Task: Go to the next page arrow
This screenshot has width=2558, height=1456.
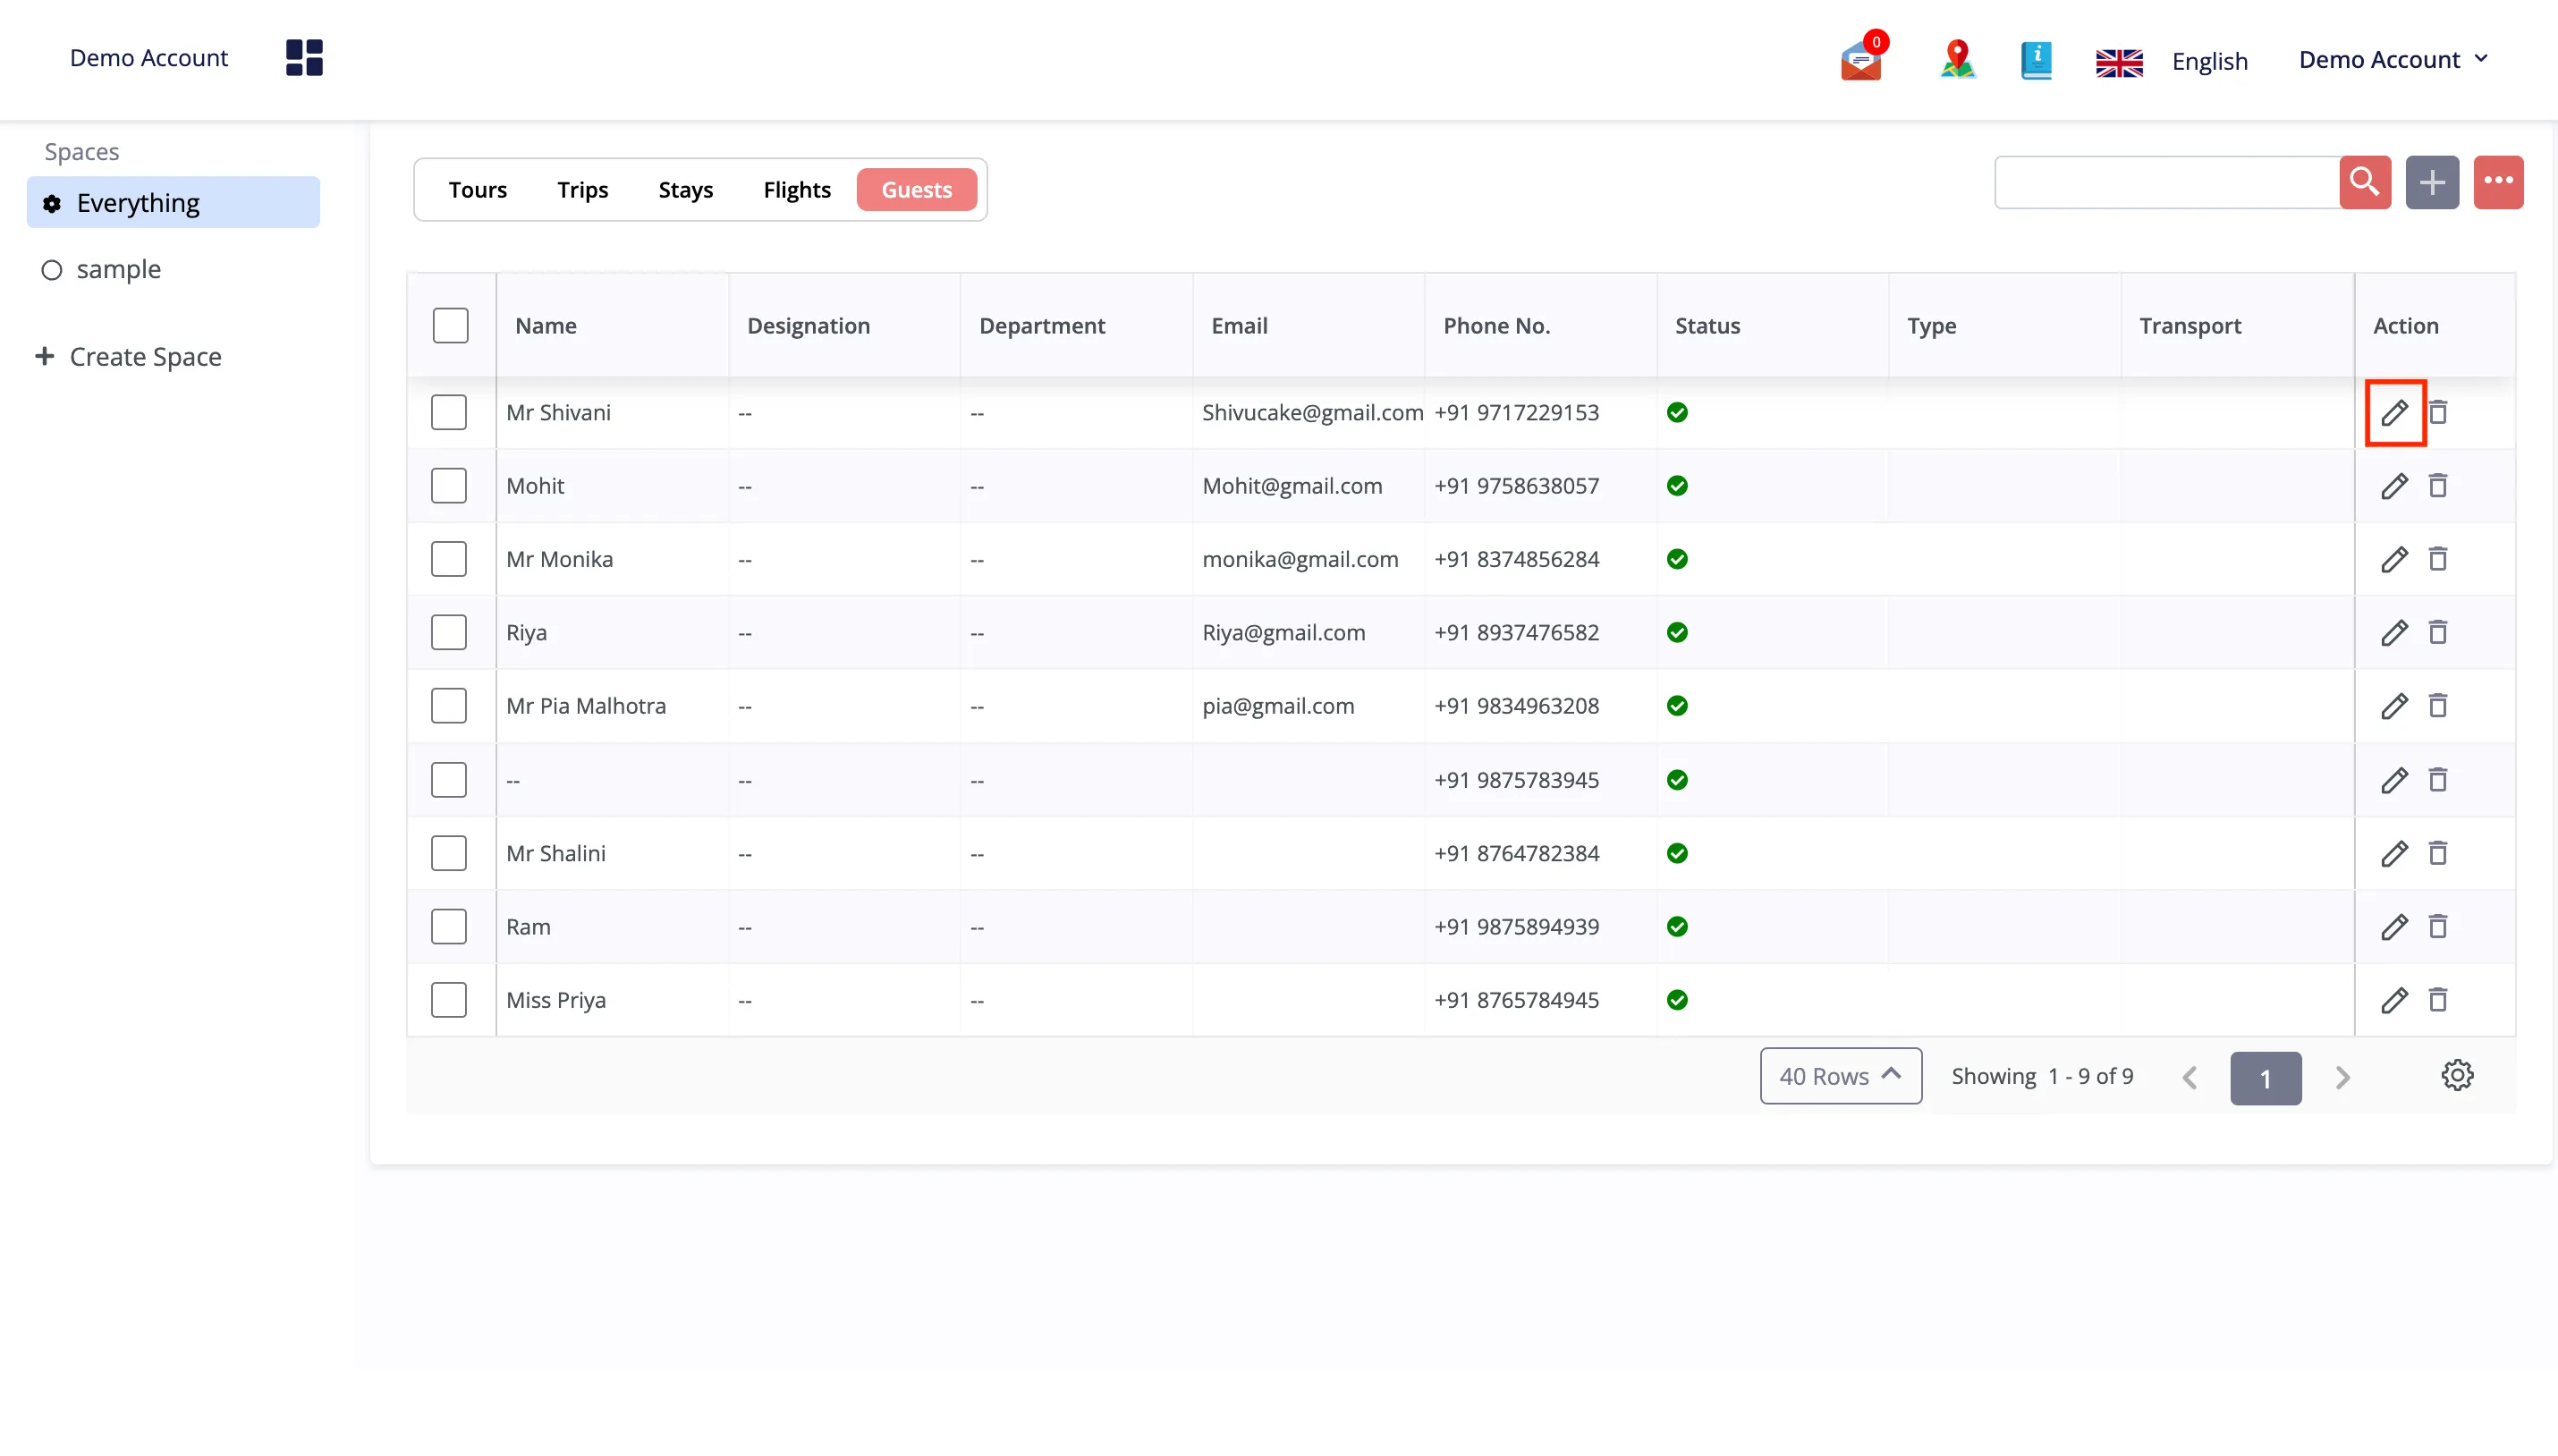Action: [2343, 1078]
